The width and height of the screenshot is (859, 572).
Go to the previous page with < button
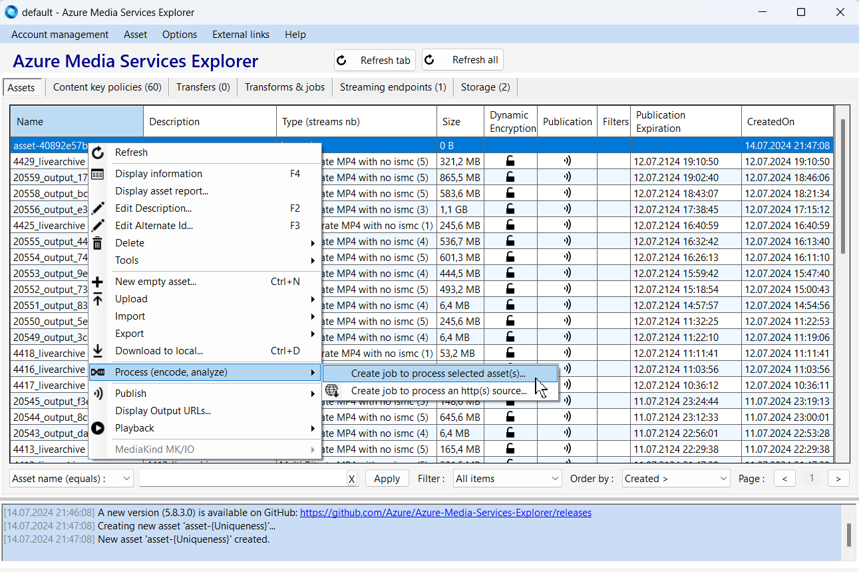click(785, 478)
